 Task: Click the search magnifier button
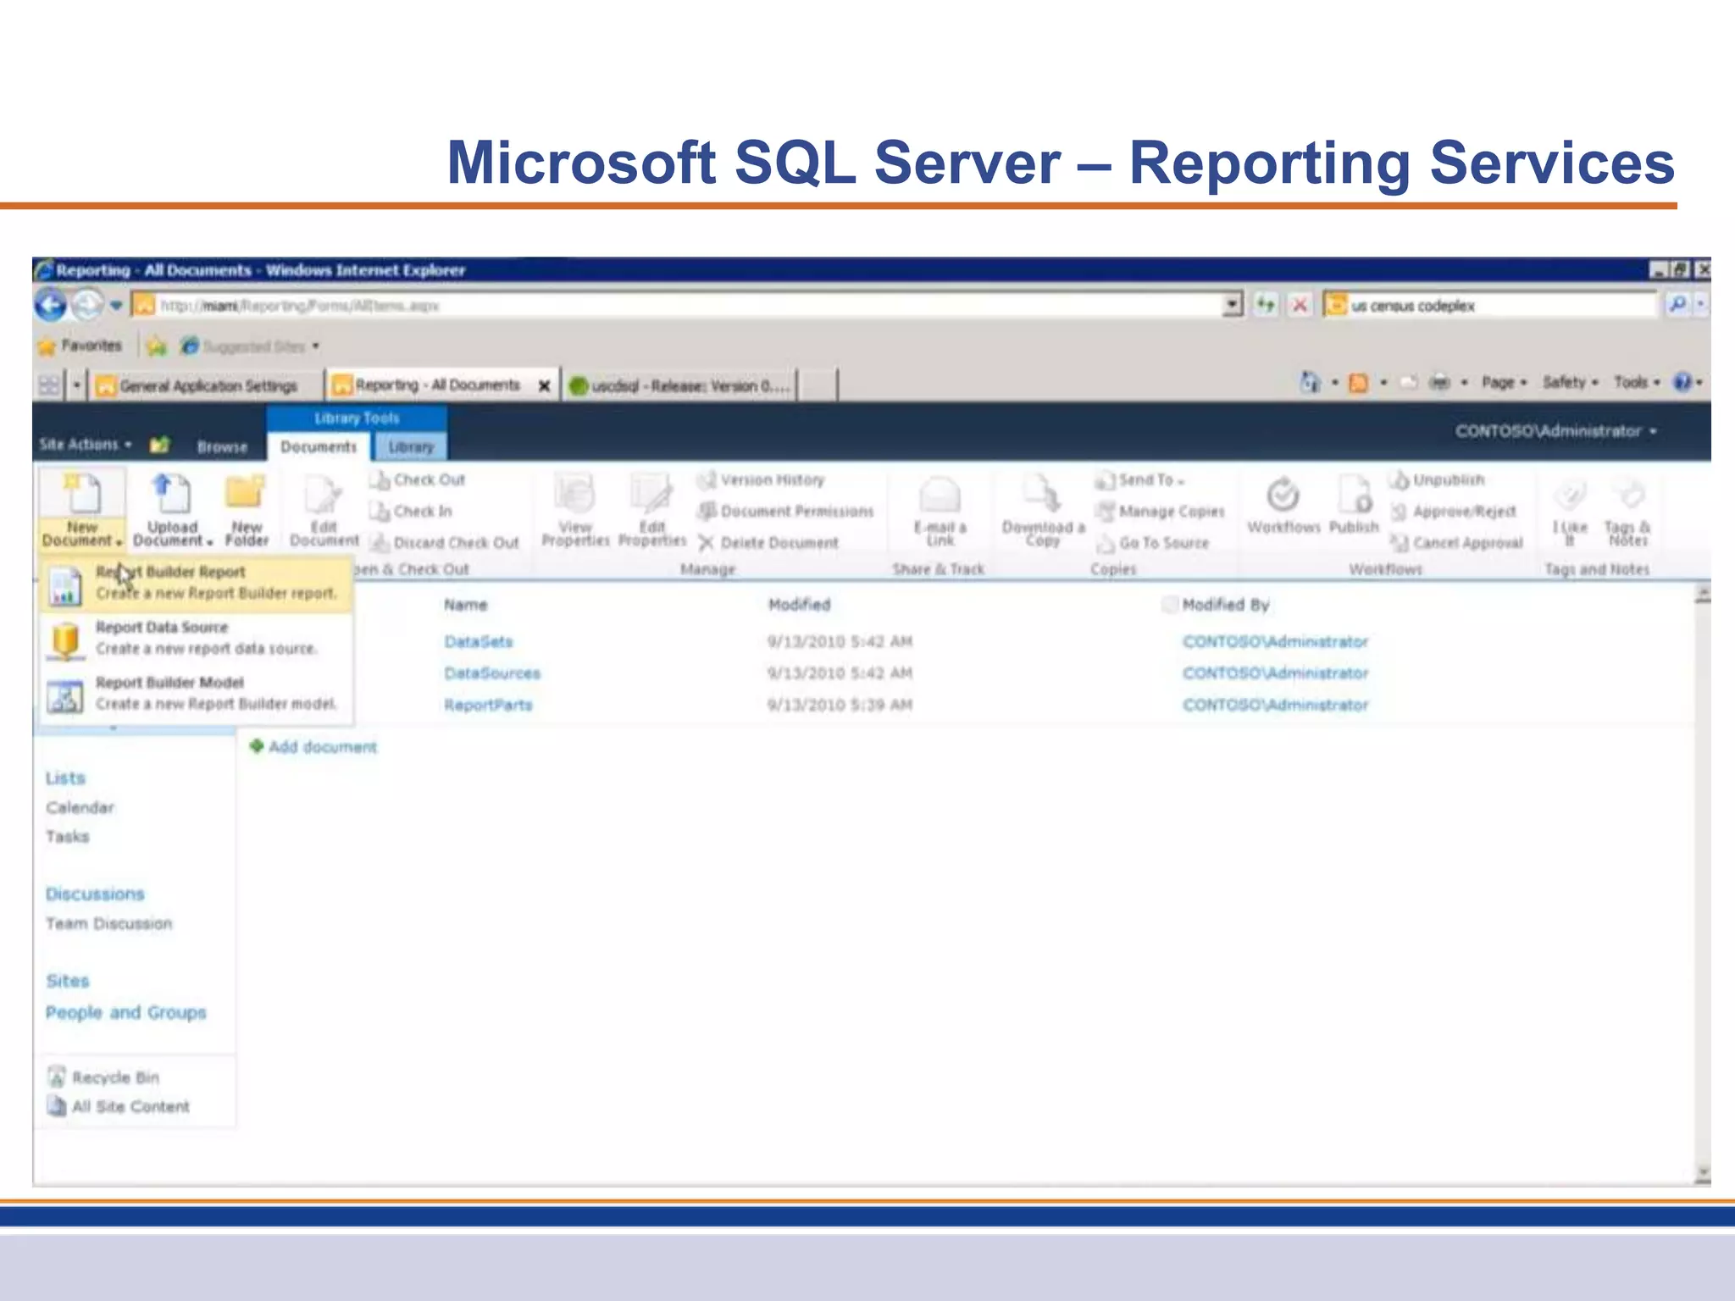1677,305
